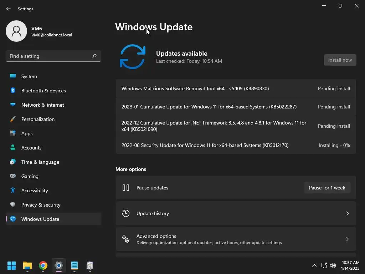Launch Google Chrome from taskbar
365x274 pixels.
tap(43, 265)
